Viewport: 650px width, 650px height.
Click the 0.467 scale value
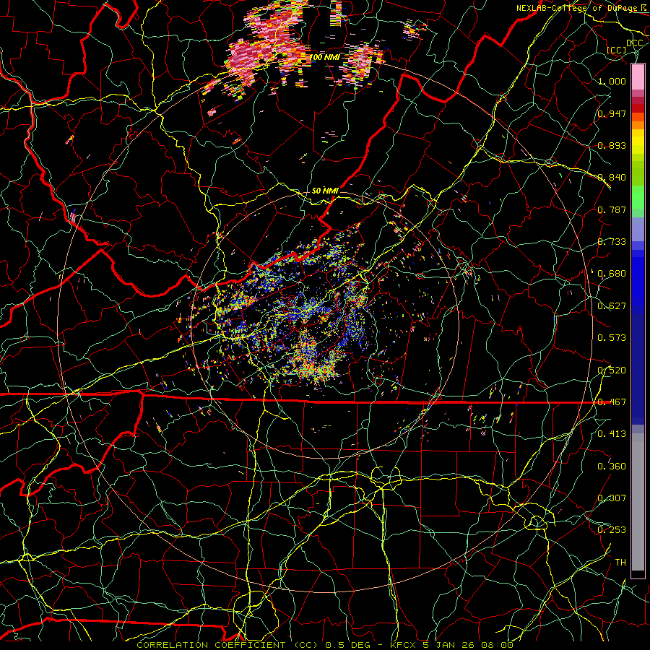[x=612, y=402]
